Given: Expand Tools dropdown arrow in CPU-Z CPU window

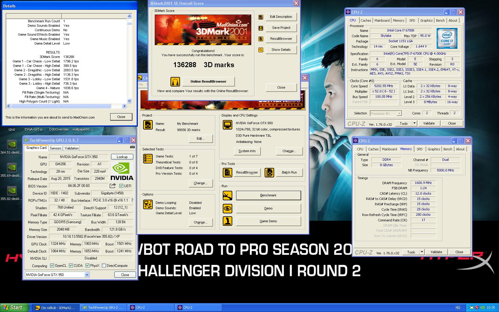Looking at the screenshot, I should 414,123.
